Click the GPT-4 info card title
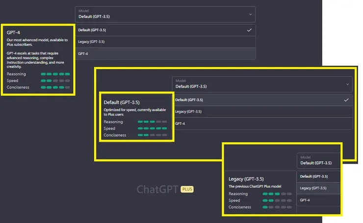 (13, 33)
